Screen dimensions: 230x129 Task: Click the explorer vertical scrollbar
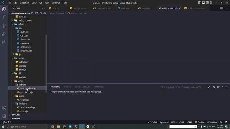(46, 64)
